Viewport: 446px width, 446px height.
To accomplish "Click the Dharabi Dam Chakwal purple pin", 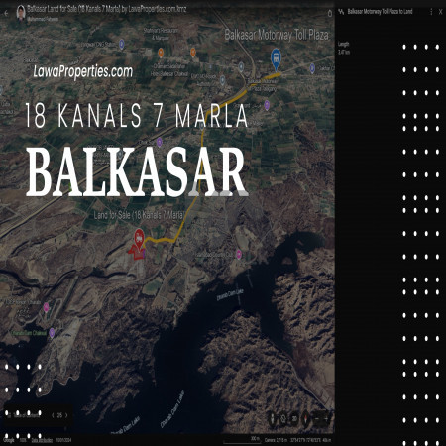I will click(52, 333).
